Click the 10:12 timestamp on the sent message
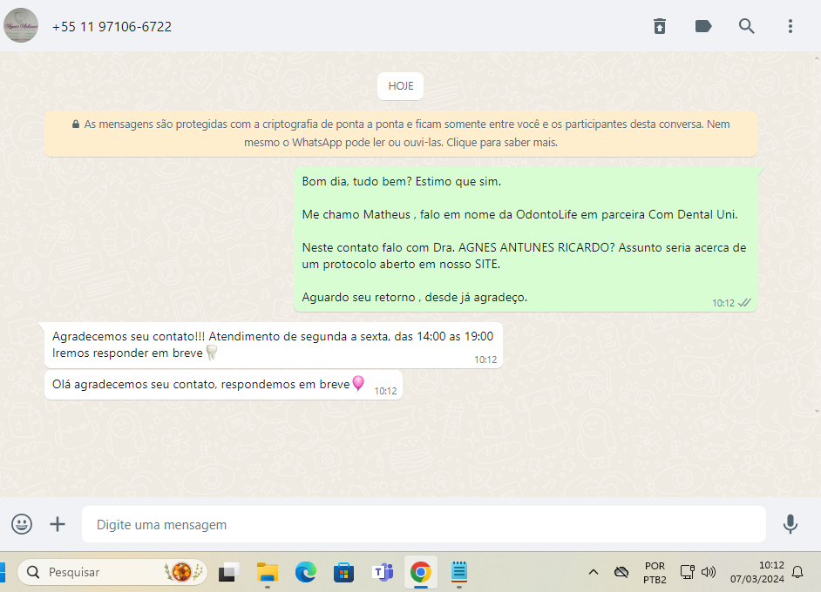The width and height of the screenshot is (821, 592). pos(723,303)
